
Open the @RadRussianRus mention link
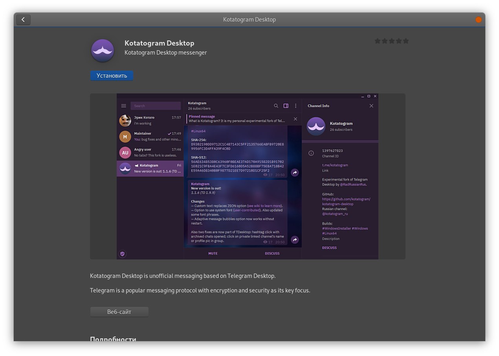pyautogui.click(x=353, y=184)
